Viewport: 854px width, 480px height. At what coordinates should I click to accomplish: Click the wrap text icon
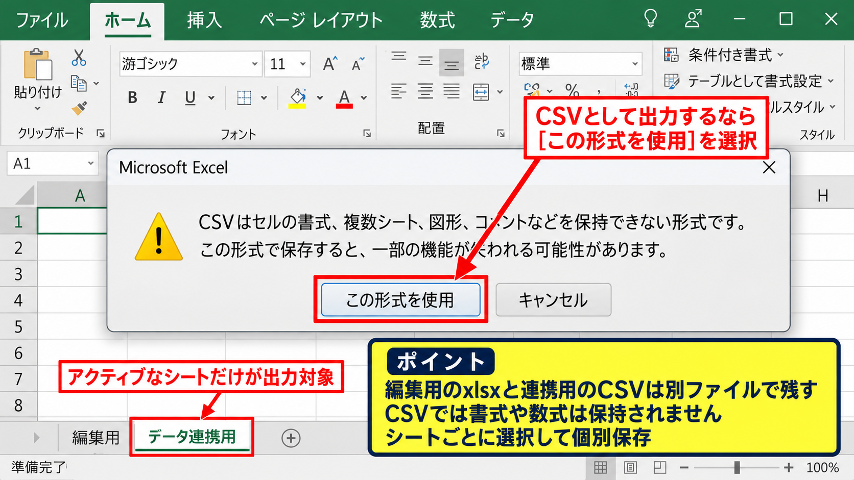coord(481,62)
